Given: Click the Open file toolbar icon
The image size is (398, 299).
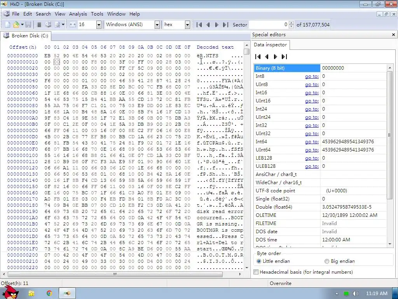Looking at the screenshot, I should tap(16, 25).
